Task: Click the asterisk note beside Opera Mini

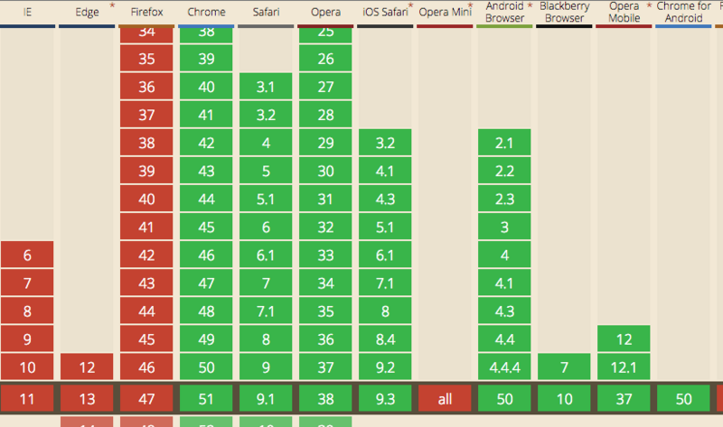Action: pos(470,5)
